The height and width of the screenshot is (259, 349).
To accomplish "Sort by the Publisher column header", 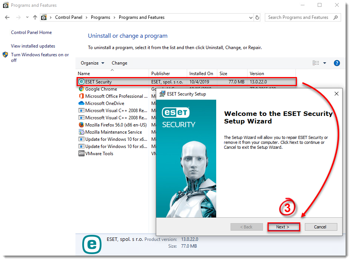I will point(168,74).
